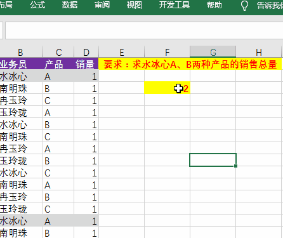Click the lightbulb Tell Me icon
The width and height of the screenshot is (283, 238).
244,6
